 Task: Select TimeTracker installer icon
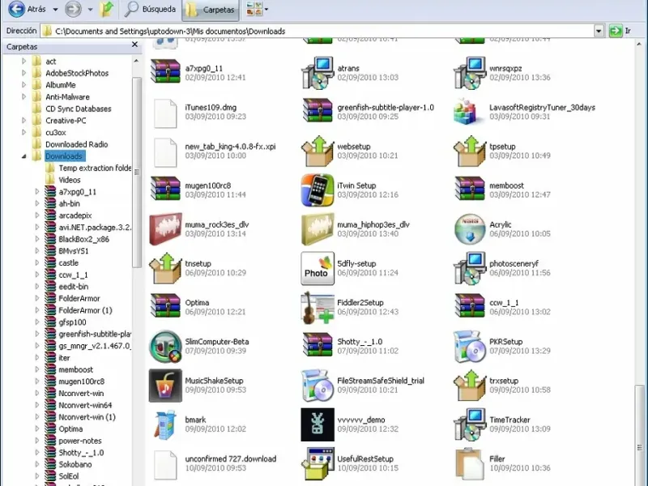470,424
